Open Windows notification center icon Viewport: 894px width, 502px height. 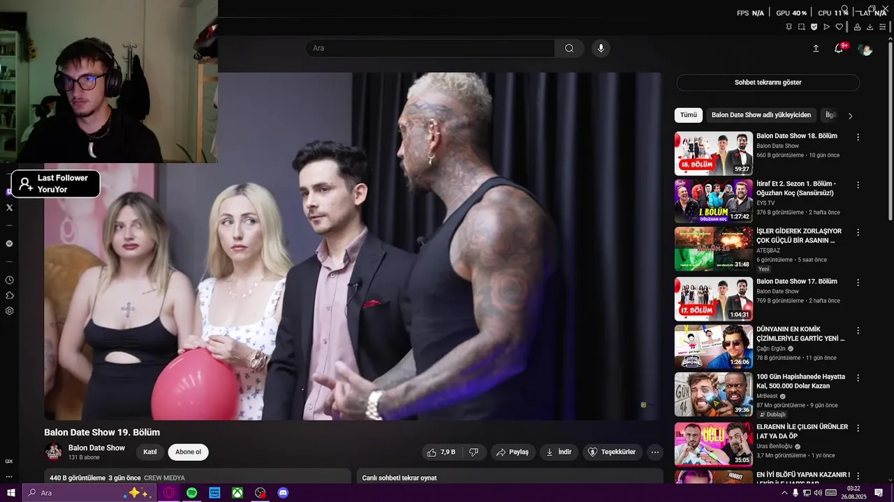click(x=879, y=493)
